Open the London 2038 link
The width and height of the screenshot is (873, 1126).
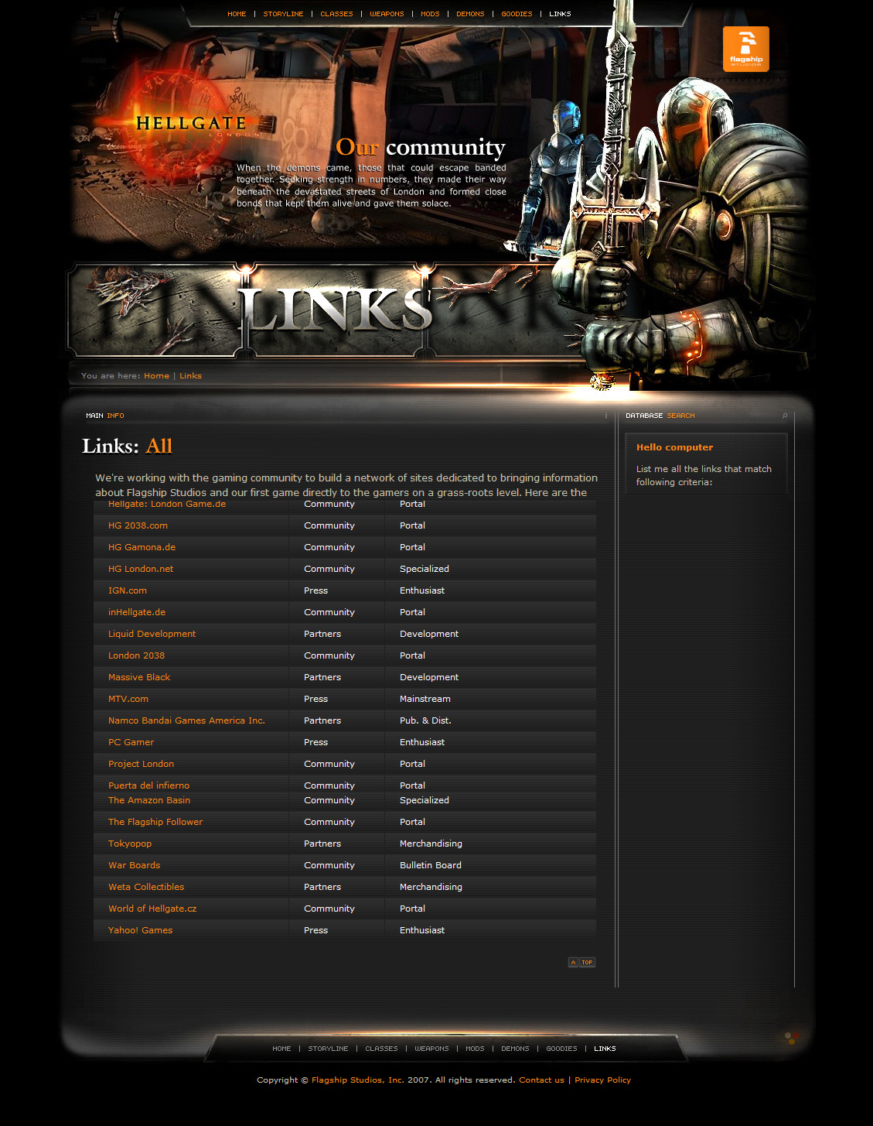136,655
